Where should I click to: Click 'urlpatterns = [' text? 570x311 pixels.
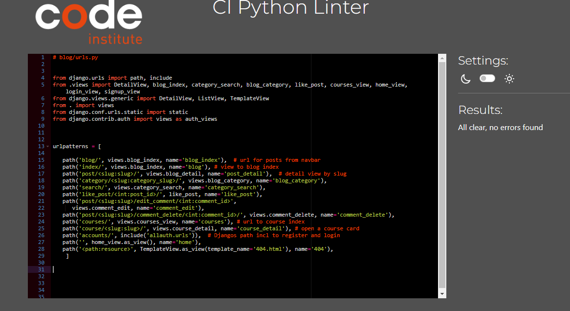pyautogui.click(x=77, y=146)
